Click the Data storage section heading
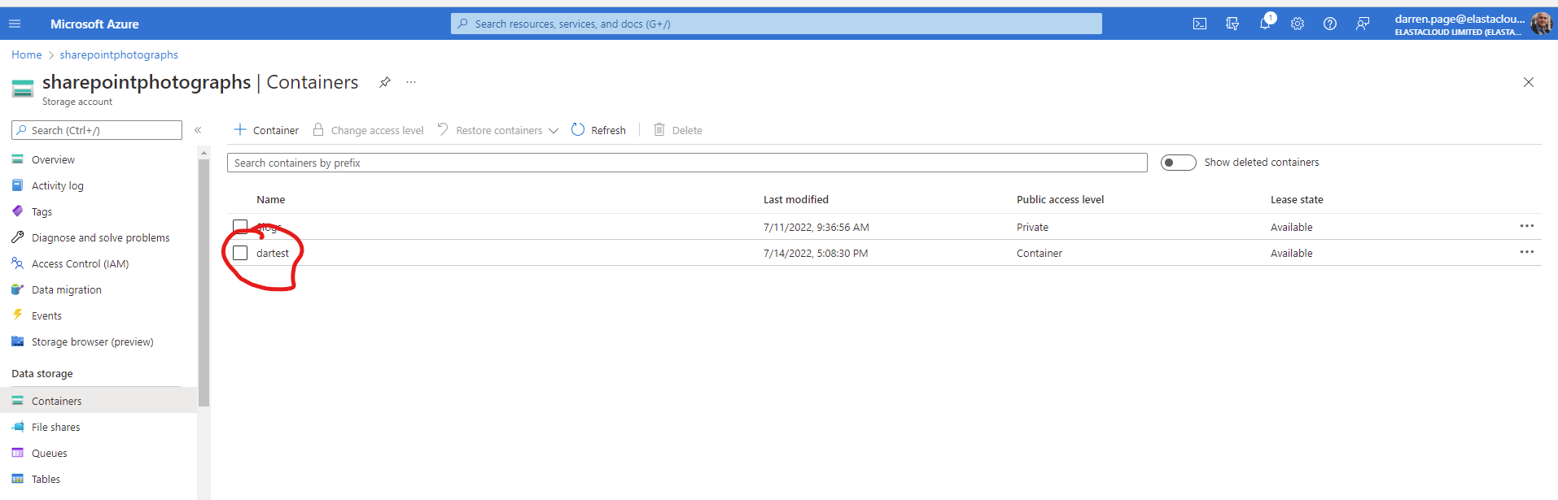 click(42, 374)
